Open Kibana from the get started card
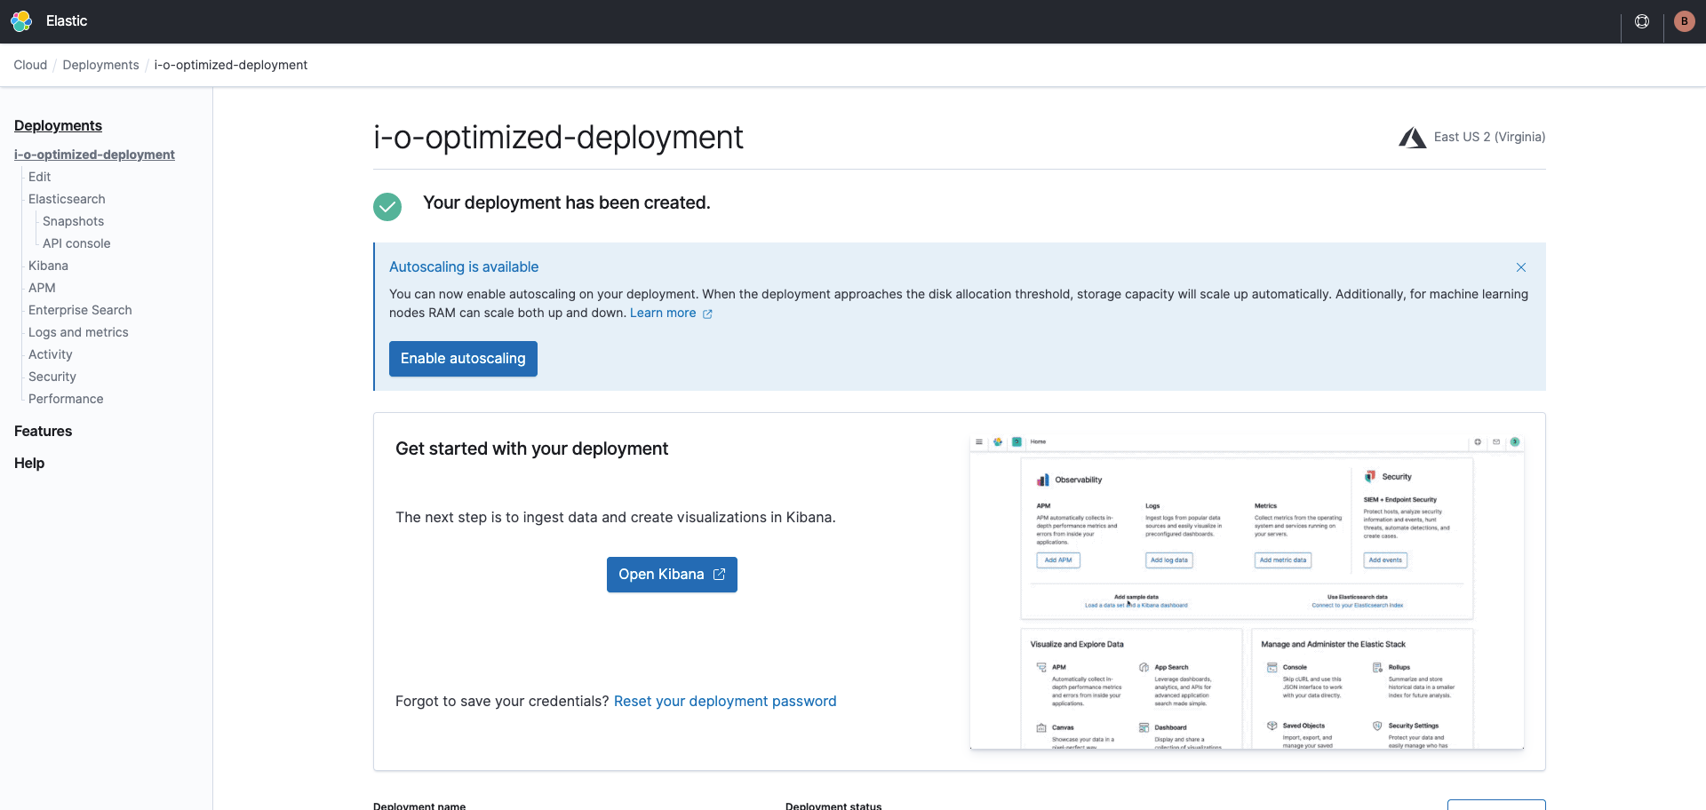 (672, 575)
